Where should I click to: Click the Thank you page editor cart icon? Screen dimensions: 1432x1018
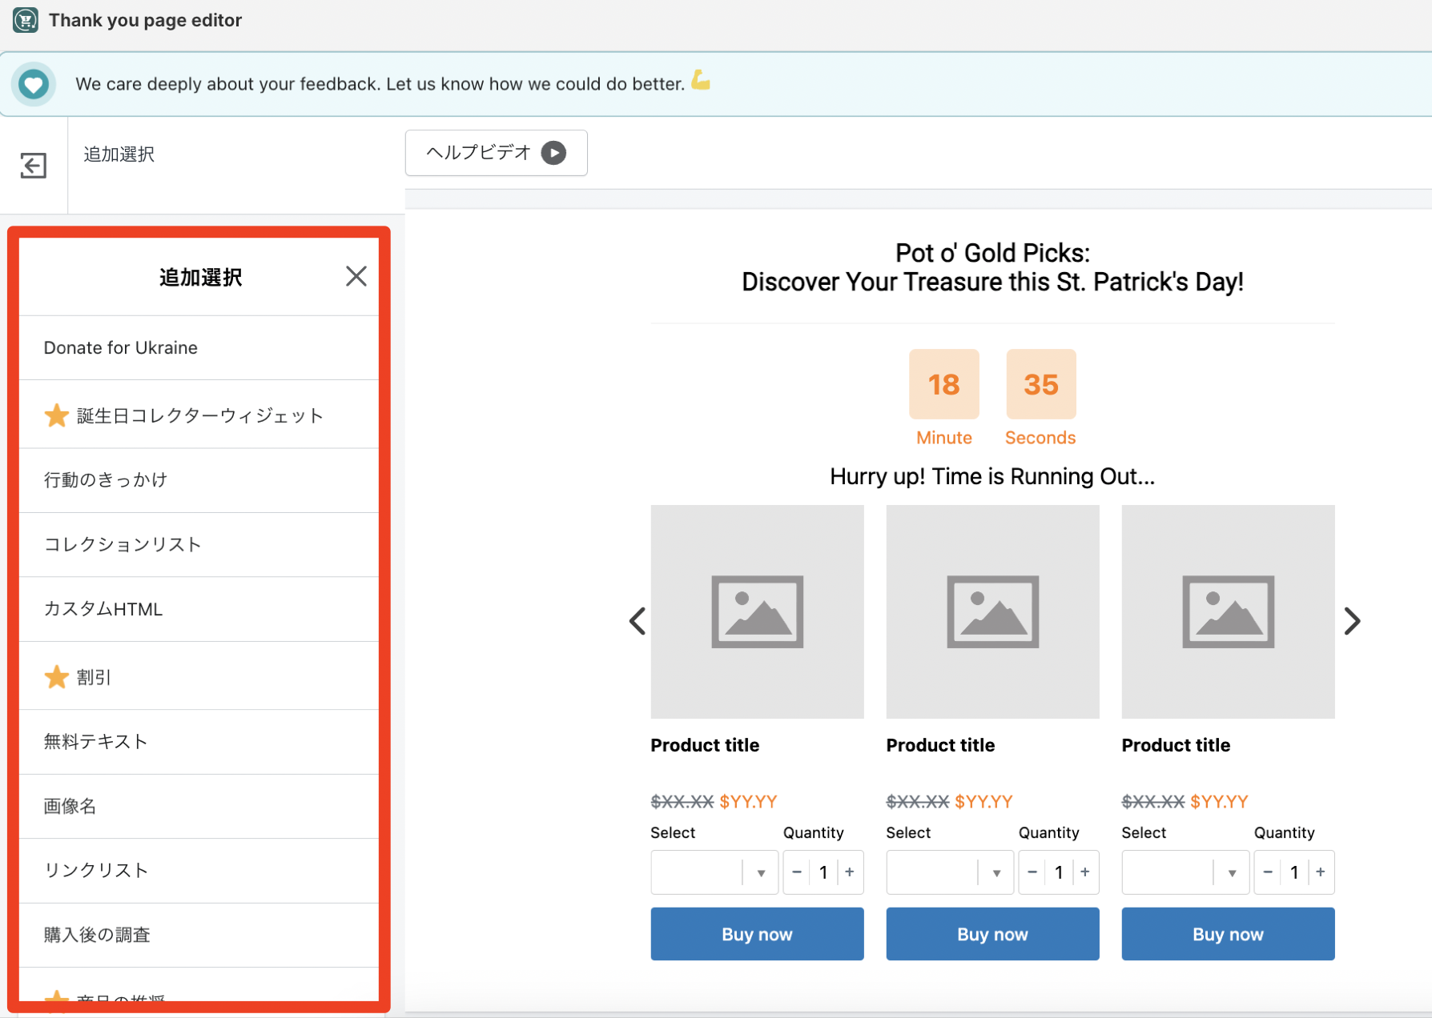tap(25, 20)
